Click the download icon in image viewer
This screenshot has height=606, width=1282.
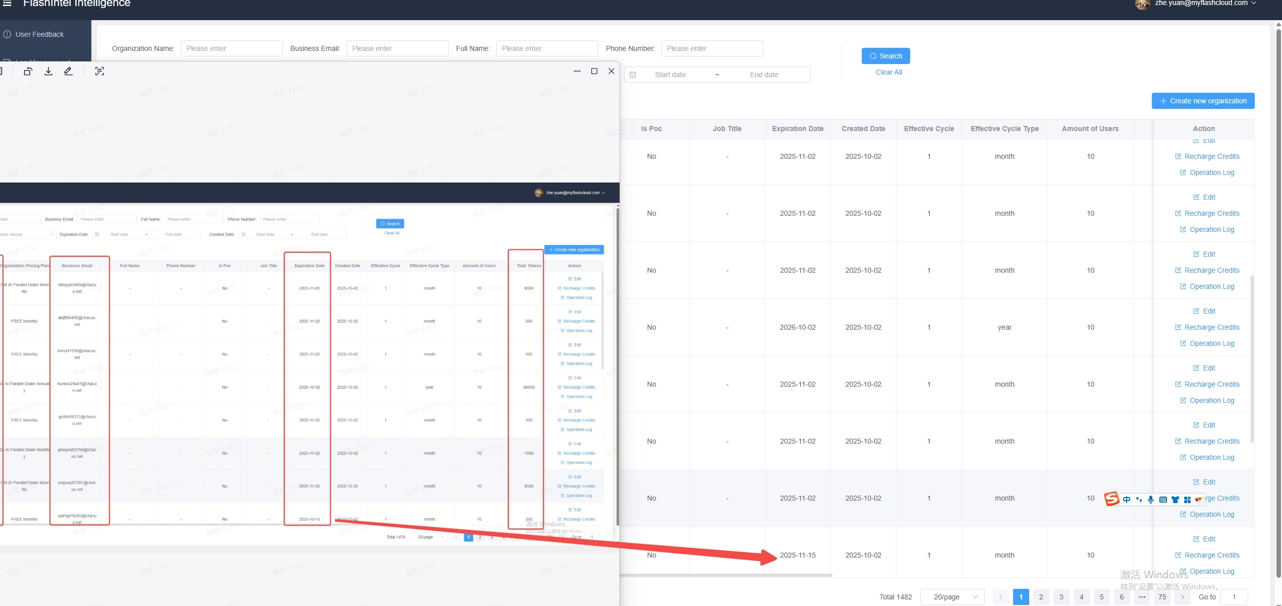(48, 72)
